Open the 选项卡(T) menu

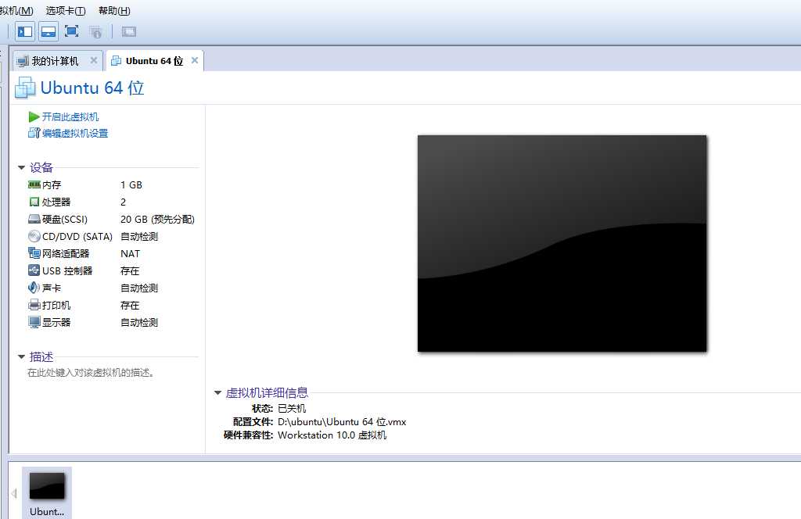pyautogui.click(x=66, y=11)
